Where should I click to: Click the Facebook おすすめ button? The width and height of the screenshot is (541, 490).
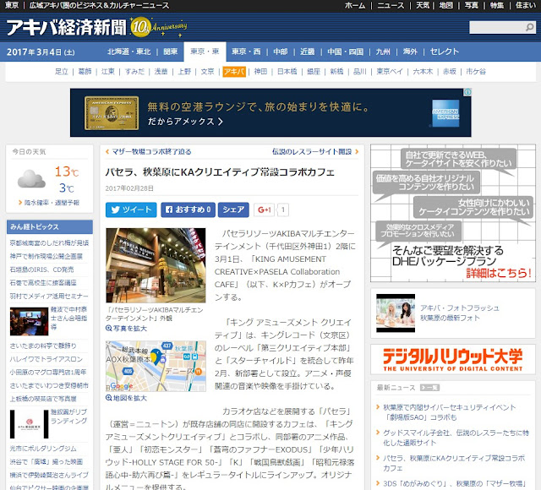coord(188,210)
